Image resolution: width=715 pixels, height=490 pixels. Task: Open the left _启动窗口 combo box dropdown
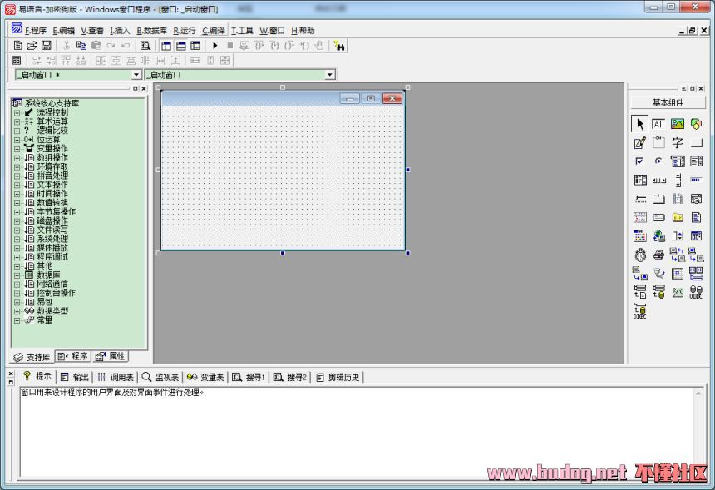[136, 74]
